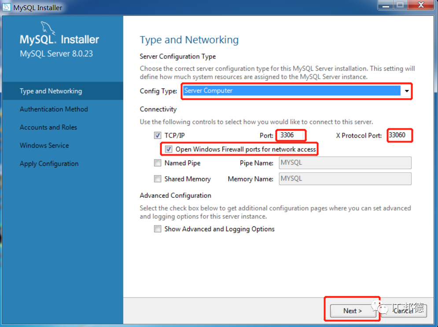The height and width of the screenshot is (327, 438).
Task: Click the Memory Name: label
Action: pyautogui.click(x=250, y=179)
